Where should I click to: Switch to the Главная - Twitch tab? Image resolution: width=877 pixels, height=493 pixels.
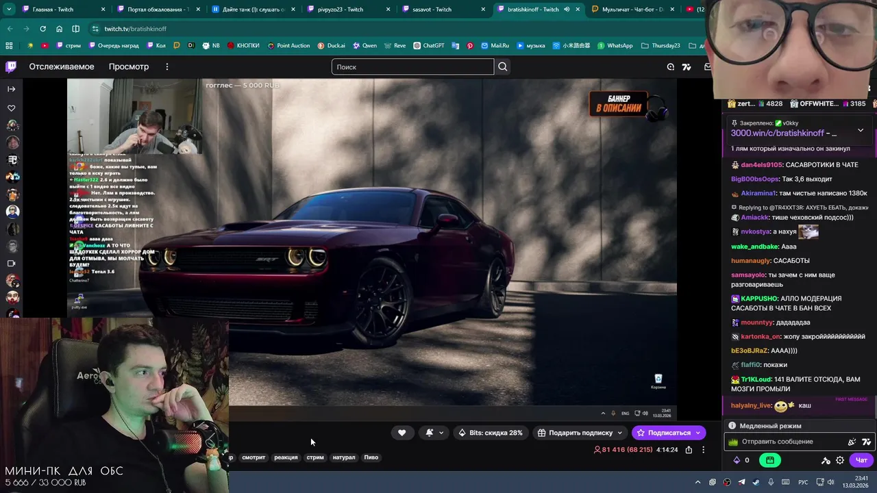pyautogui.click(x=63, y=10)
